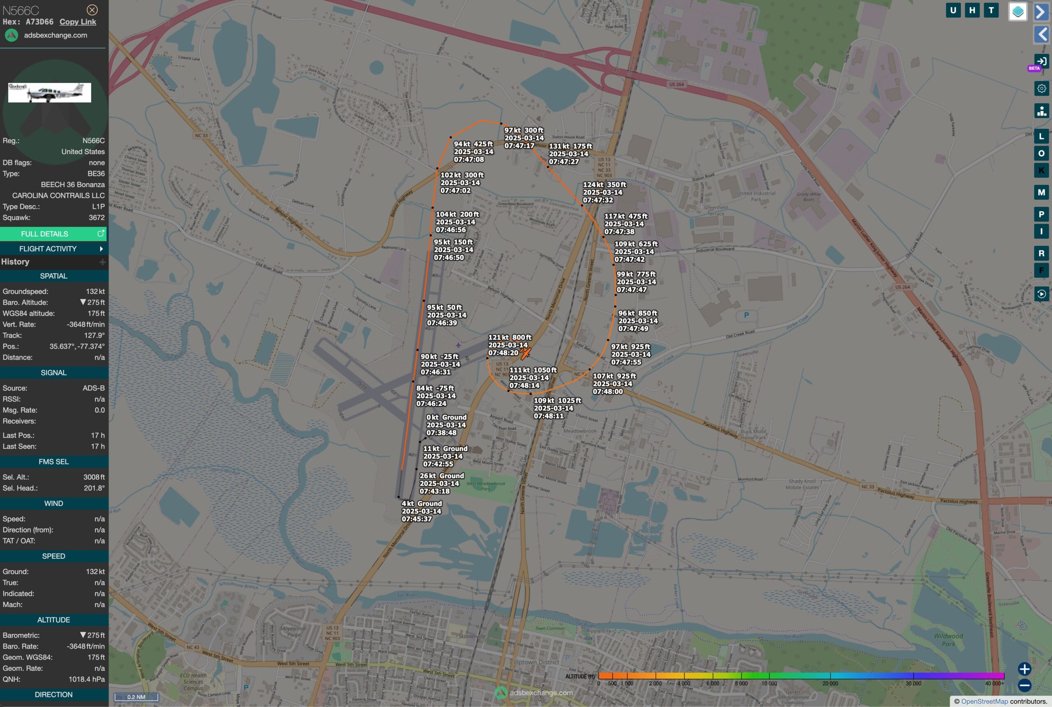This screenshot has height=707, width=1052.
Task: Toggle the P map button
Action: point(1041,214)
